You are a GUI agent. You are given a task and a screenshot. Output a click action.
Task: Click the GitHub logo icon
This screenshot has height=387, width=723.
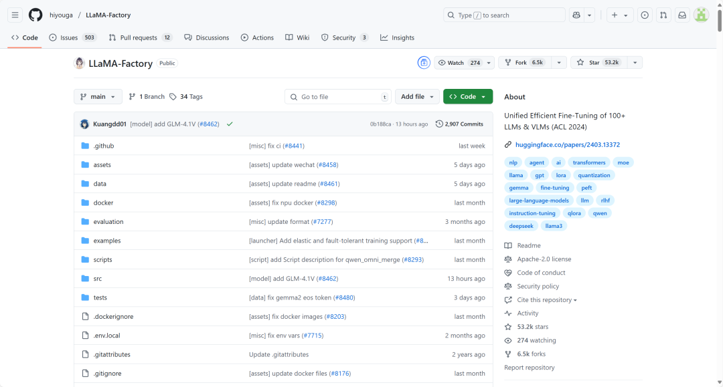click(x=35, y=15)
